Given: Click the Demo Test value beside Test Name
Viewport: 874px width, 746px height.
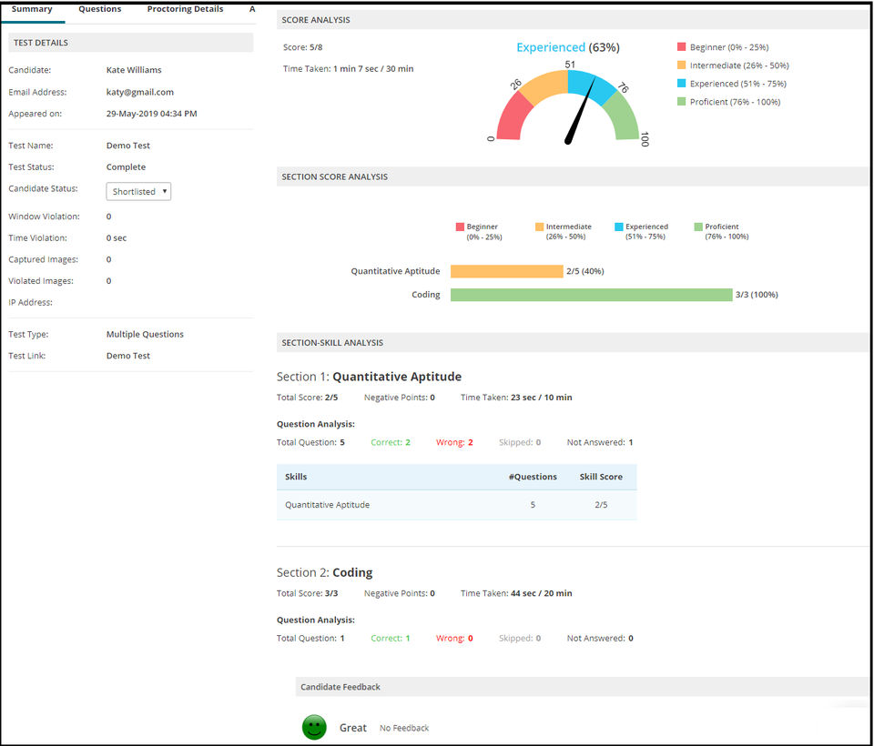Looking at the screenshot, I should 128,146.
